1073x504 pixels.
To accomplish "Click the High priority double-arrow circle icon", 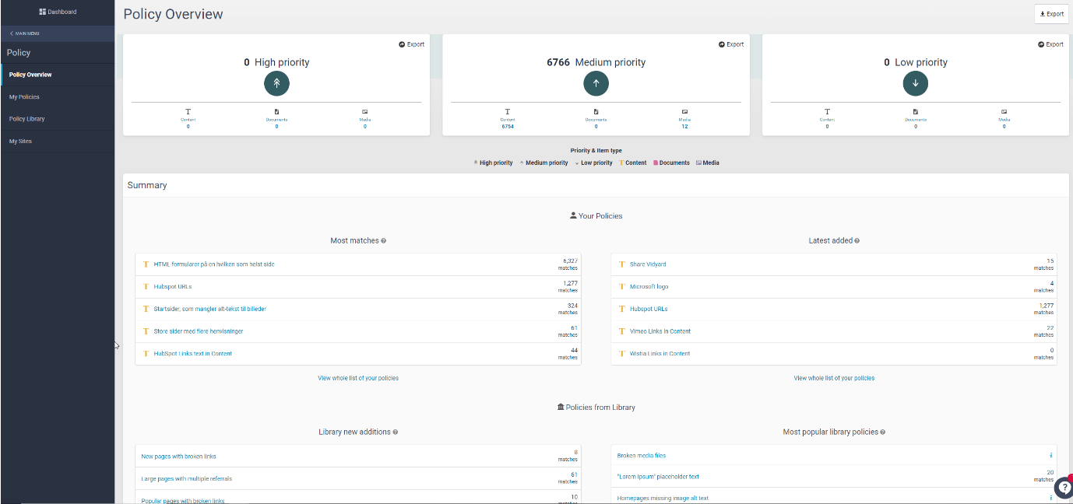I will 276,83.
